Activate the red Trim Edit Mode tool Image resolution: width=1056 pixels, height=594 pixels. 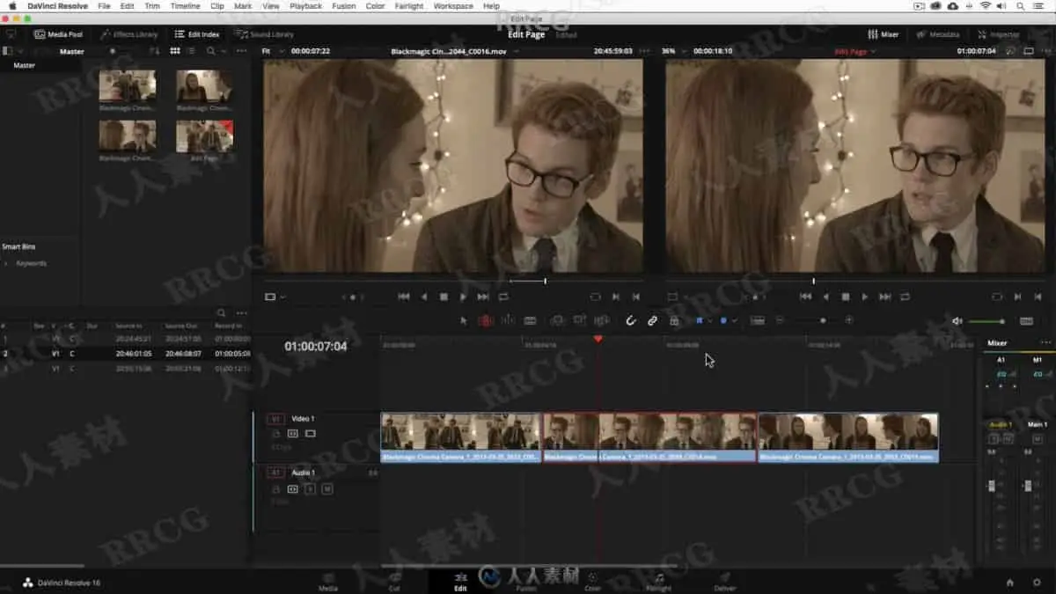pos(485,321)
